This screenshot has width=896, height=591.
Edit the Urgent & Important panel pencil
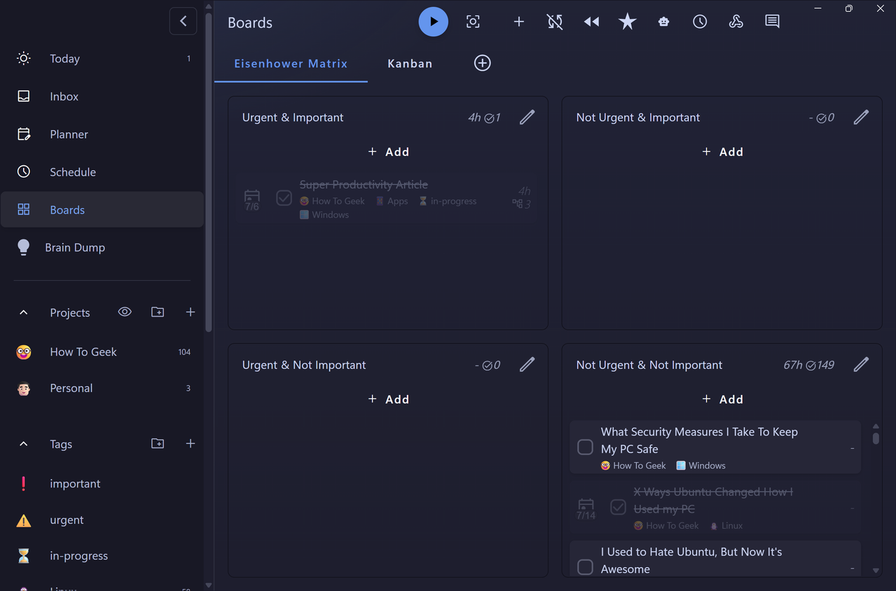(x=527, y=118)
